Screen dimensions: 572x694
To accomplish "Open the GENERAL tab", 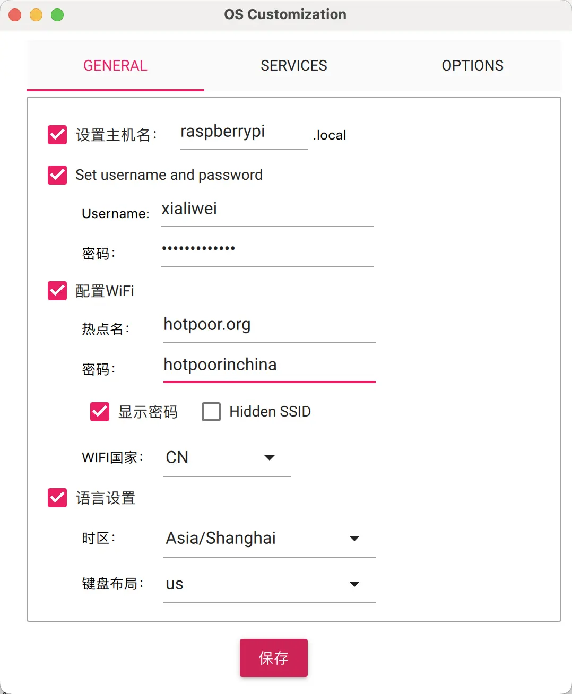I will (115, 65).
